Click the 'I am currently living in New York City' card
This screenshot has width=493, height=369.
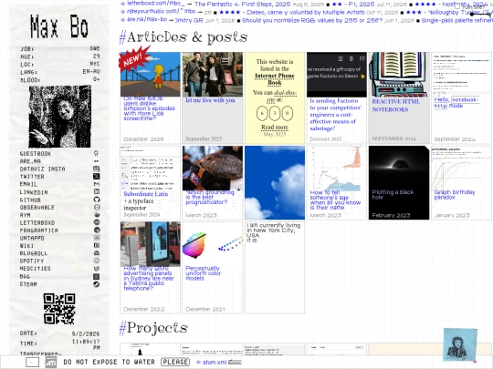coord(275,268)
